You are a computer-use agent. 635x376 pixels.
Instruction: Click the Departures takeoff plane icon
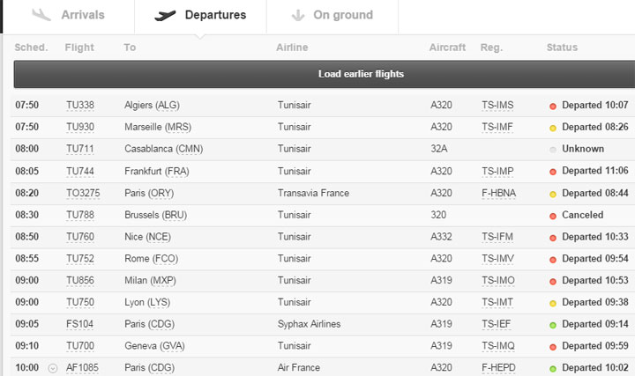tap(165, 15)
